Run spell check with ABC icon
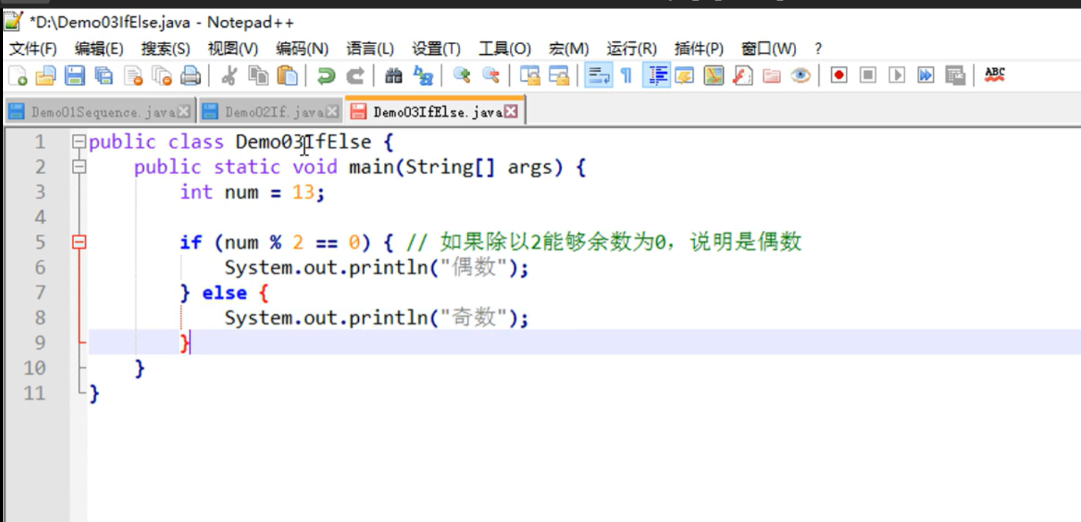This screenshot has height=522, width=1081. click(x=994, y=74)
